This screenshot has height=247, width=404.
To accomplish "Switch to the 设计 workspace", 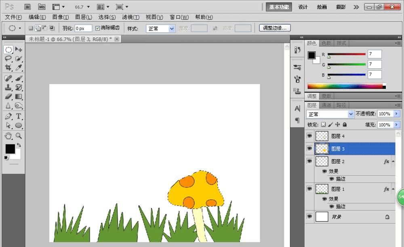I will [303, 7].
